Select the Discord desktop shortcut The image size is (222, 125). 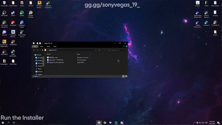click(4, 33)
